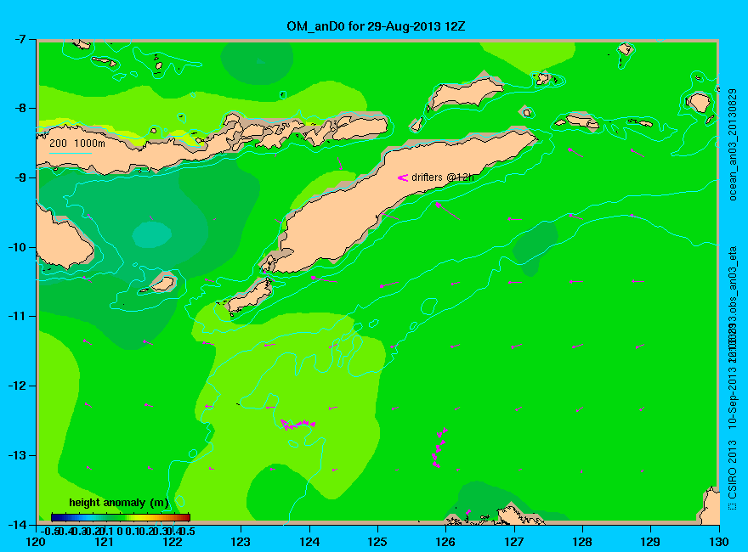Image resolution: width=748 pixels, height=552 pixels.
Task: Click the y-axis latitude label -13
Action: tap(16, 455)
